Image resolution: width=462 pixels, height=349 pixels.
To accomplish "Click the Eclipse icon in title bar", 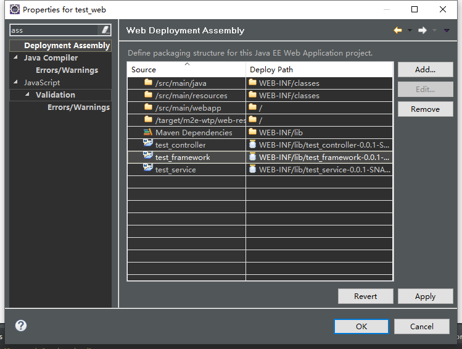I will pos(14,9).
